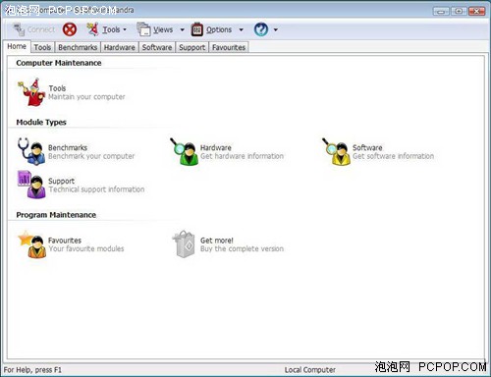This screenshot has width=491, height=377.
Task: Click the Get more shopping bag icon
Action: (x=184, y=243)
